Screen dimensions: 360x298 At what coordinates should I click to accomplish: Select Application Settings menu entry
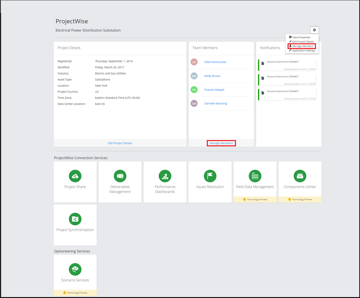[302, 50]
